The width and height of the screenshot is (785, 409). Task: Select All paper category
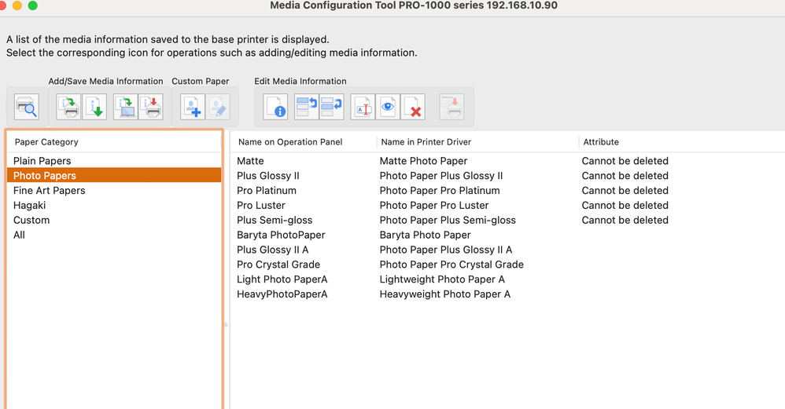click(114, 235)
